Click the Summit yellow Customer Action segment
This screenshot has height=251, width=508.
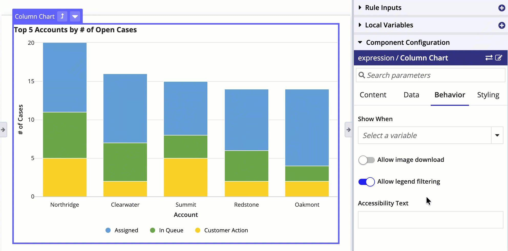186,177
